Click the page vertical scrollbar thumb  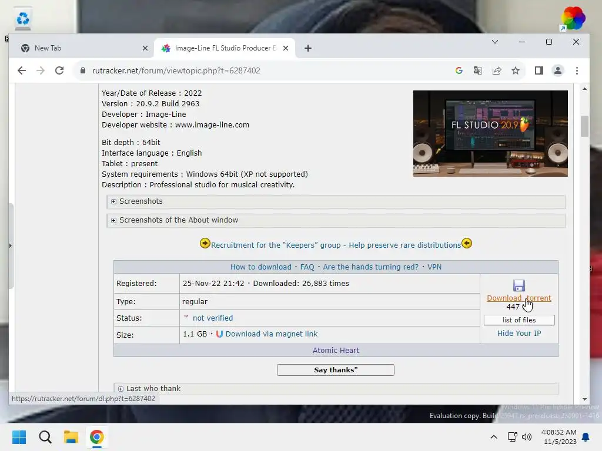tap(584, 126)
